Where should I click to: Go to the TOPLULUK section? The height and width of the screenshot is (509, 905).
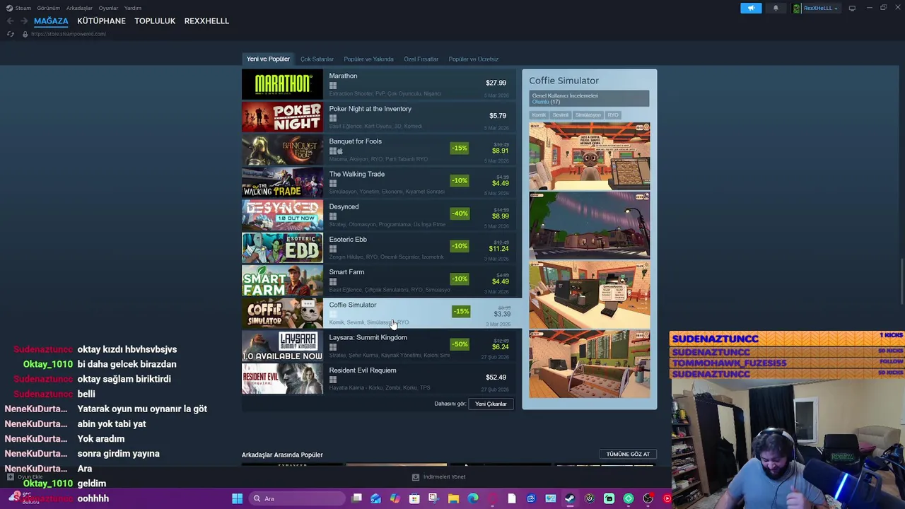click(155, 21)
